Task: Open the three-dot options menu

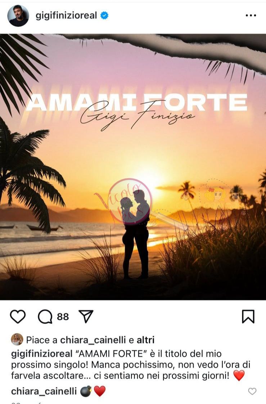Action: [251, 15]
